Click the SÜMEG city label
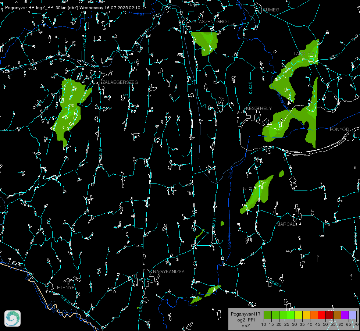This screenshot has width=360, height=331. [271, 10]
